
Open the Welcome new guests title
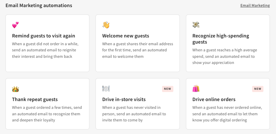coord(126,36)
